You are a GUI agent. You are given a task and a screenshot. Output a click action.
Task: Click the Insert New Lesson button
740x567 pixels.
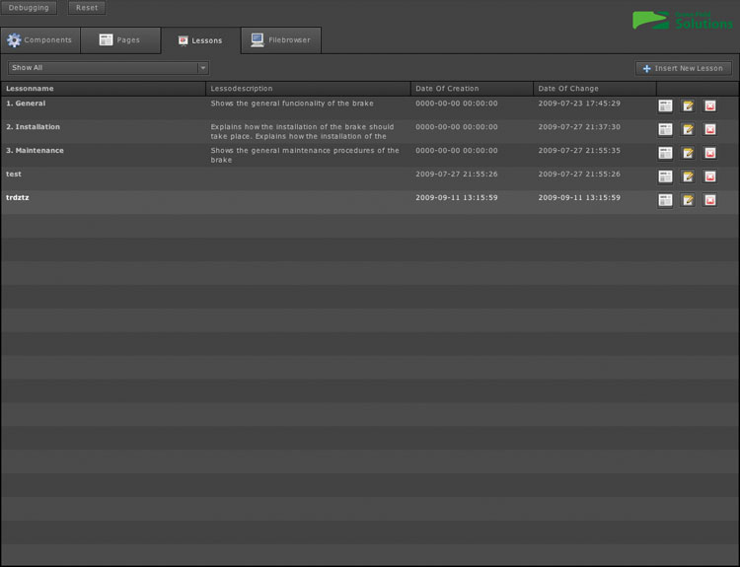click(x=684, y=68)
